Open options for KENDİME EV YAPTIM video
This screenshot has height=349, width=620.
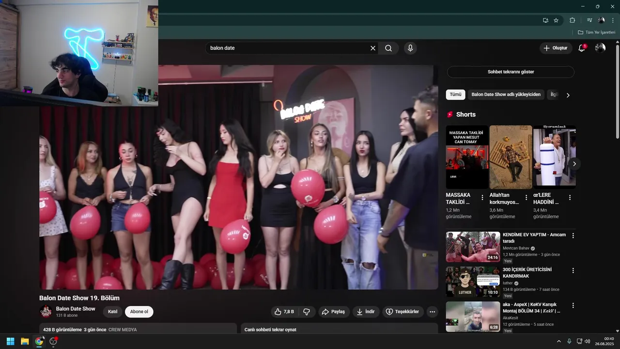click(x=573, y=236)
